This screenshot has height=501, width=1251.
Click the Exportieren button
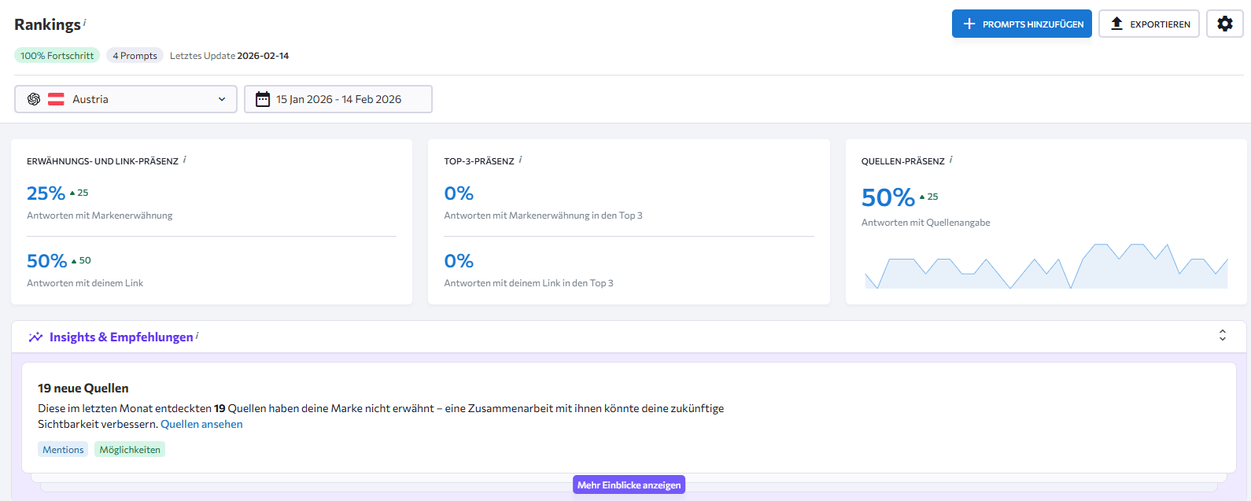click(1149, 24)
